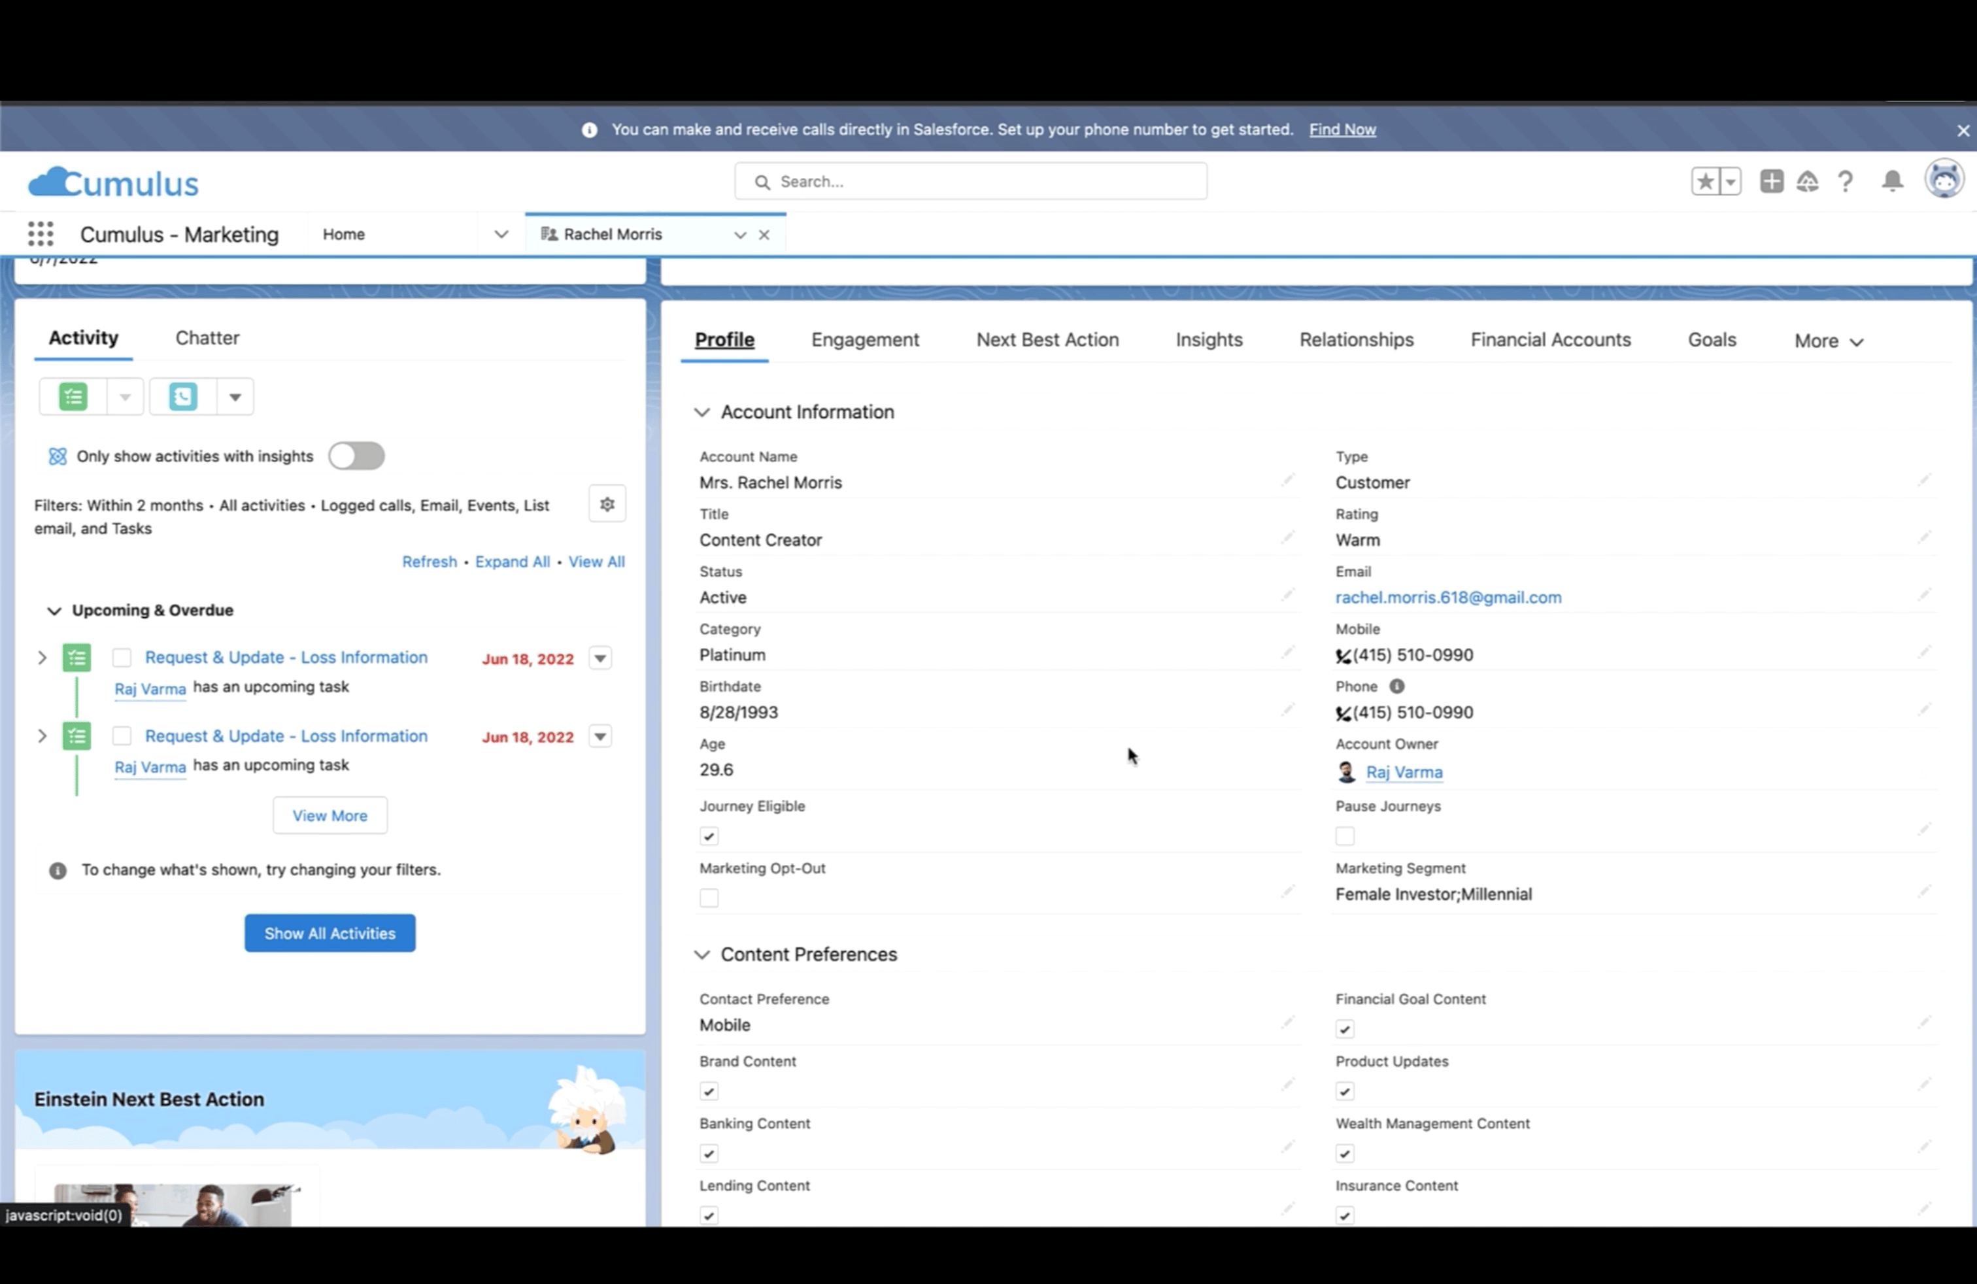This screenshot has width=1977, height=1284.
Task: Click the Search input field
Action: click(x=970, y=182)
